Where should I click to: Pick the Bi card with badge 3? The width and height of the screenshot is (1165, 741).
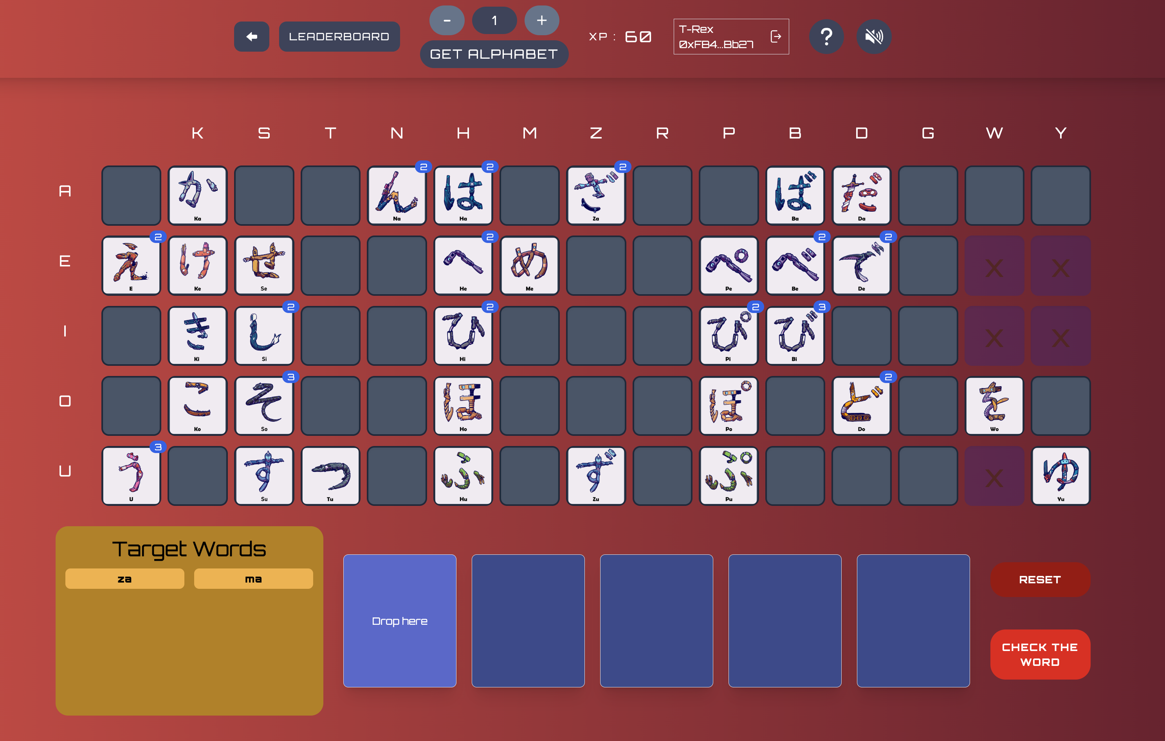pyautogui.click(x=794, y=335)
